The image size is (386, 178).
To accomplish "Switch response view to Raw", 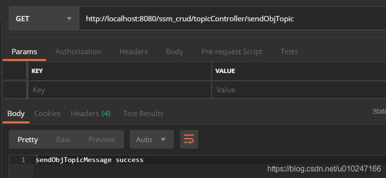I will pos(63,140).
